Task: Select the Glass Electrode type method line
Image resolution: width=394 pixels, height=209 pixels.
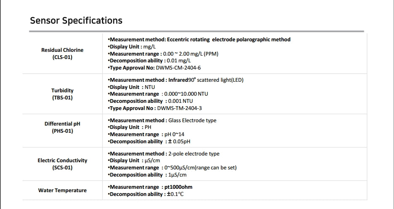Action: coord(162,121)
